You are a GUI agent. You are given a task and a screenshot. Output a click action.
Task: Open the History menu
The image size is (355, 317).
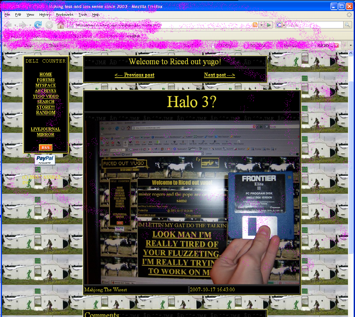tap(45, 15)
